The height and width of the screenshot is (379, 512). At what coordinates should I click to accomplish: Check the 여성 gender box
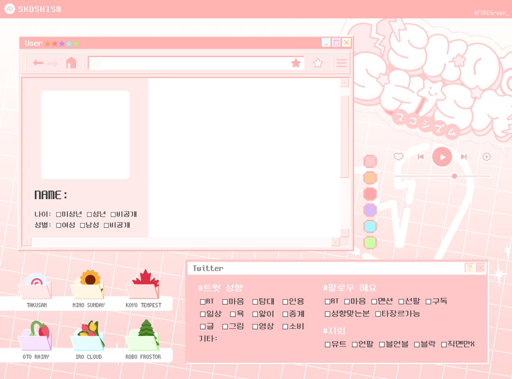(x=59, y=225)
